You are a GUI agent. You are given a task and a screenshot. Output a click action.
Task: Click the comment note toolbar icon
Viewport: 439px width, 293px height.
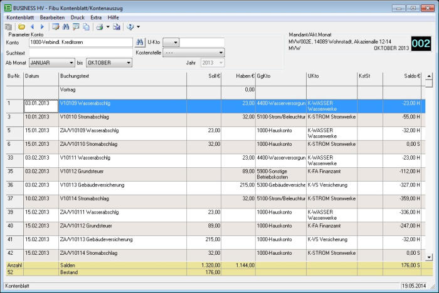76,27
